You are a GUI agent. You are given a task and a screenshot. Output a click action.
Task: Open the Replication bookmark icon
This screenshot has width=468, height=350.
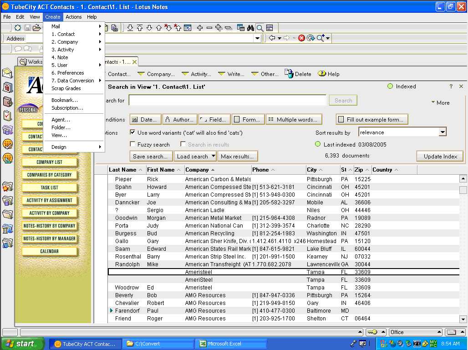click(x=7, y=130)
